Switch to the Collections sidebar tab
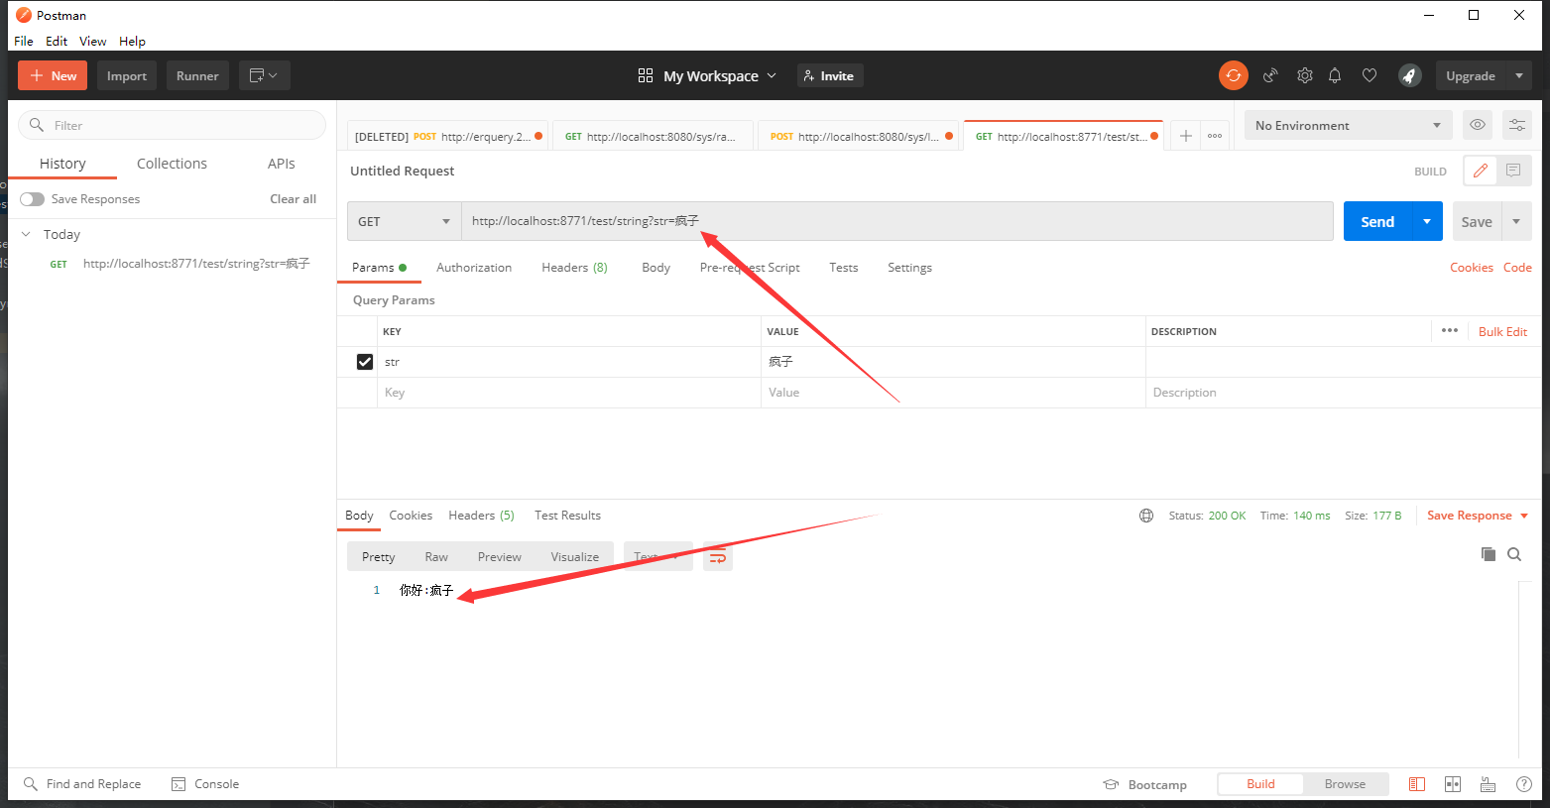1550x808 pixels. (172, 164)
